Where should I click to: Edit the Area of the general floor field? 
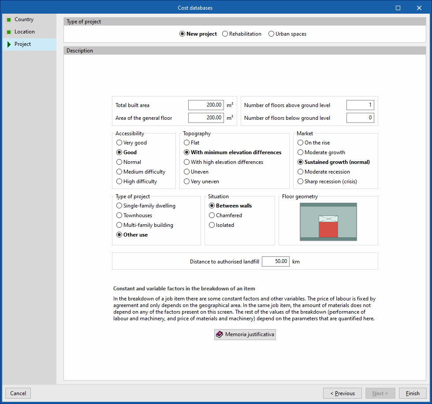click(206, 118)
